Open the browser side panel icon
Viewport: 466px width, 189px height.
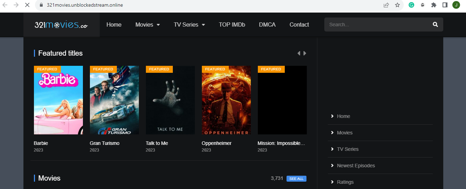tap(445, 5)
